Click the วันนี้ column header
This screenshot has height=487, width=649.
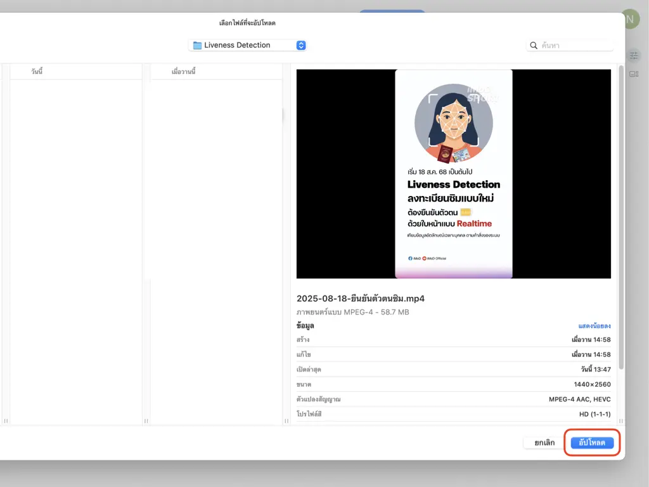pos(37,72)
